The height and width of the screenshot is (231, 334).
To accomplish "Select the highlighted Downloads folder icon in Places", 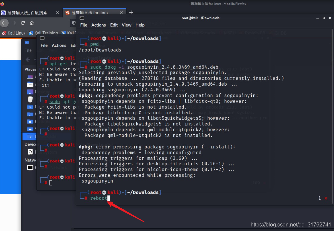I will [x=30, y=136].
